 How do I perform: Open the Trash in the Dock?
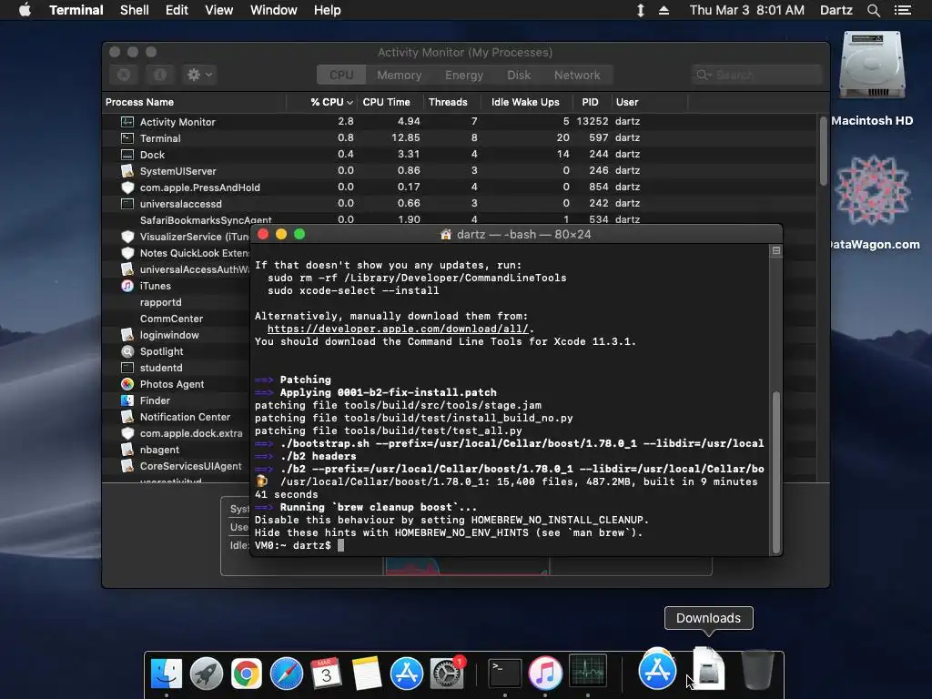(x=758, y=670)
